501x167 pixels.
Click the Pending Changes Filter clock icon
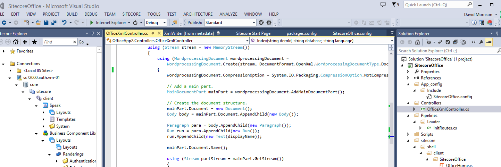(429, 42)
